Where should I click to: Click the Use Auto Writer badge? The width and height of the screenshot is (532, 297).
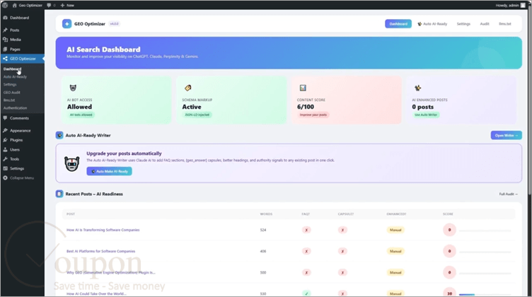[426, 115]
